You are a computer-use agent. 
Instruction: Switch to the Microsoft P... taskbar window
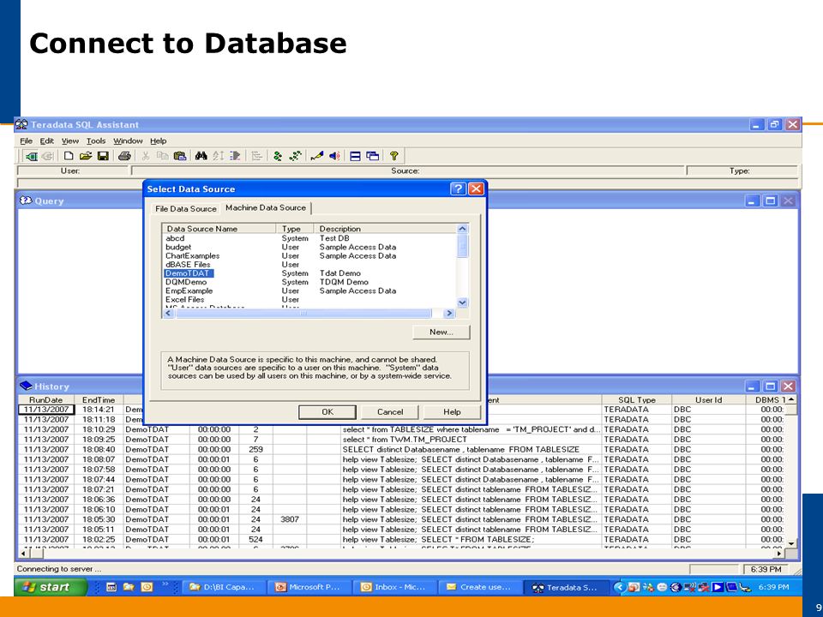(309, 587)
